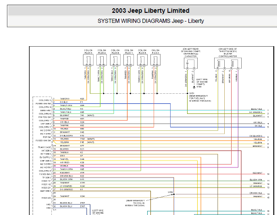The height and width of the screenshot is (215, 277).
Task: Click the G100 ground symbol
Action: point(194,87)
